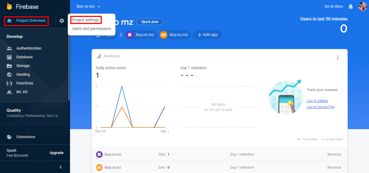This screenshot has width=369, height=173.
Task: Click the Analytics bar chart icon
Action: tap(99, 56)
